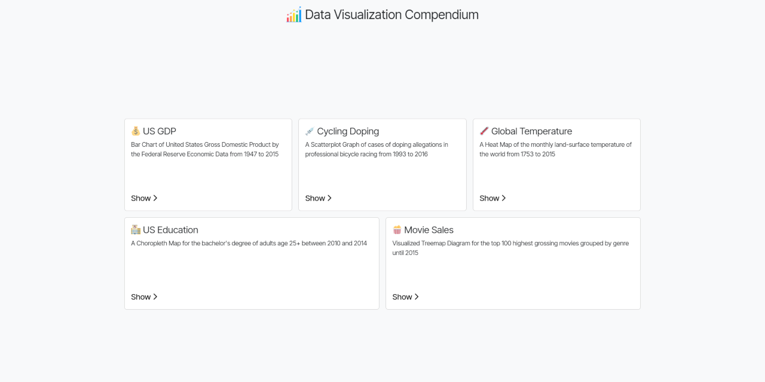This screenshot has height=382, width=765.
Task: Click the thermometer icon on Global Temperature card
Action: click(x=484, y=131)
